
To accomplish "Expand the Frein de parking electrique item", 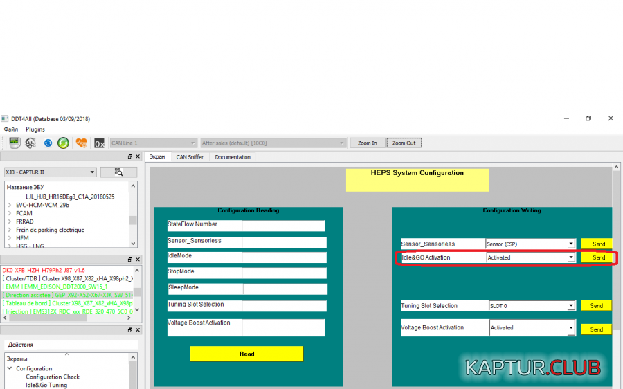I will (10, 230).
